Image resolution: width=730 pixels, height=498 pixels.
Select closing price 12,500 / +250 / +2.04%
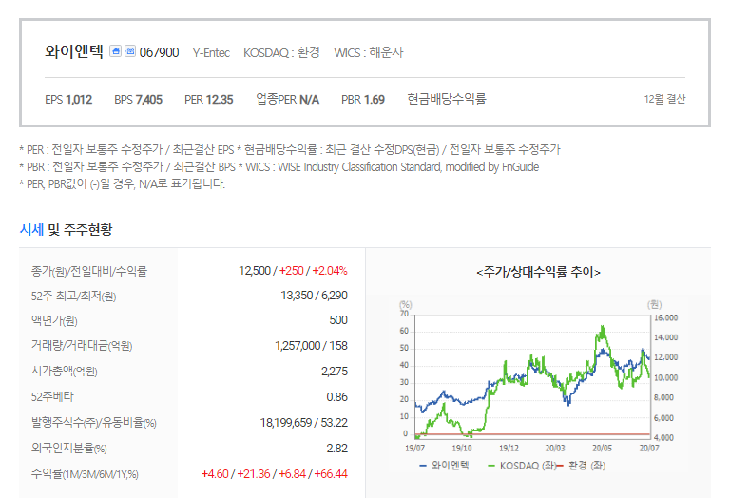[x=293, y=271]
